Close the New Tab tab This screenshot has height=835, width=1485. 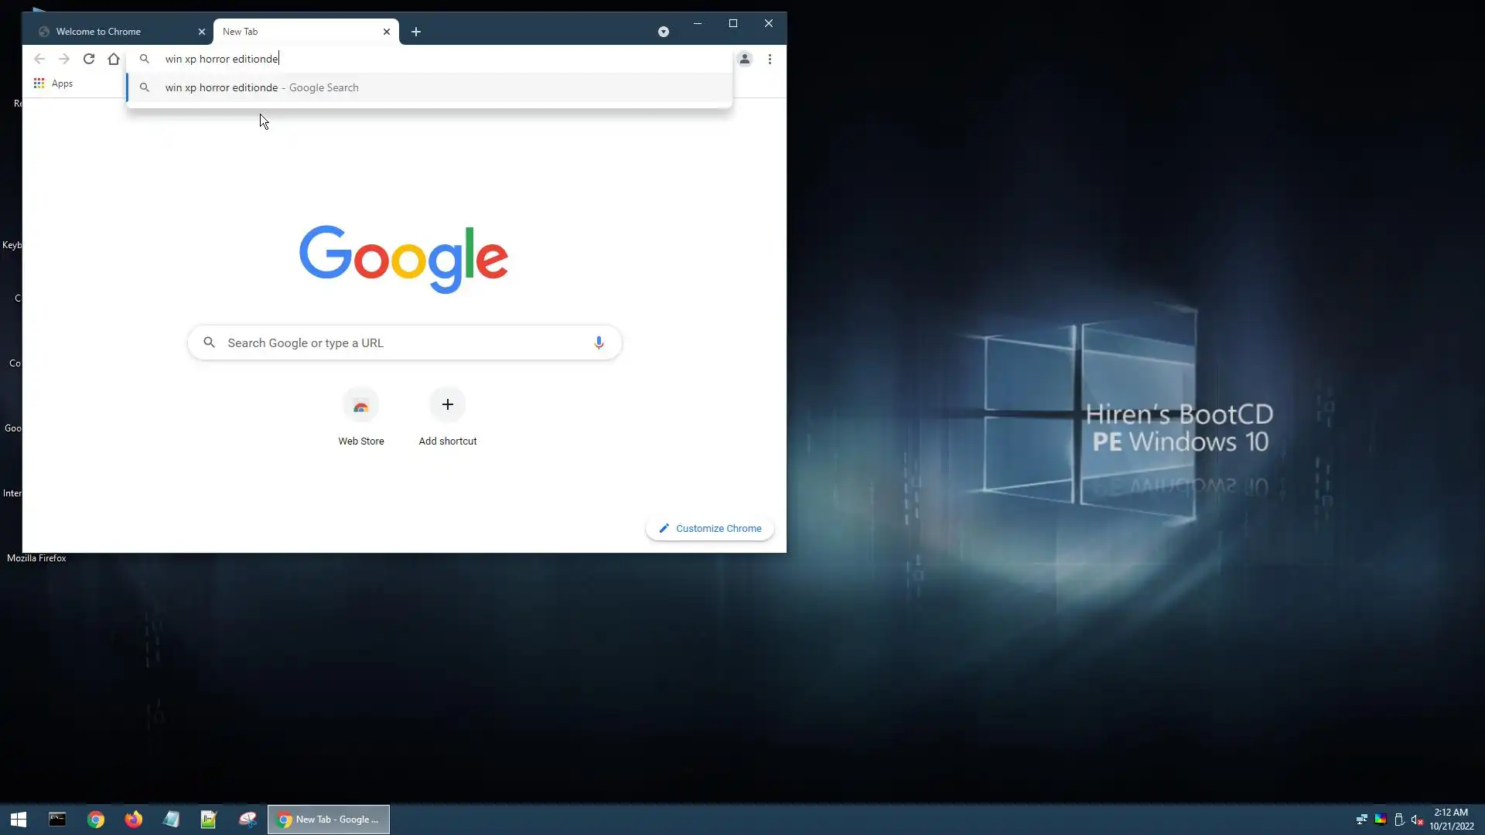(387, 32)
